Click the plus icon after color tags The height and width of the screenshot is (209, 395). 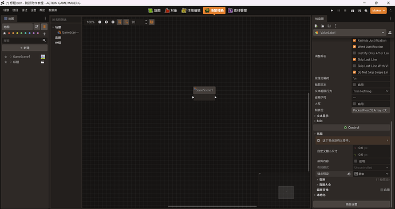coord(44,34)
